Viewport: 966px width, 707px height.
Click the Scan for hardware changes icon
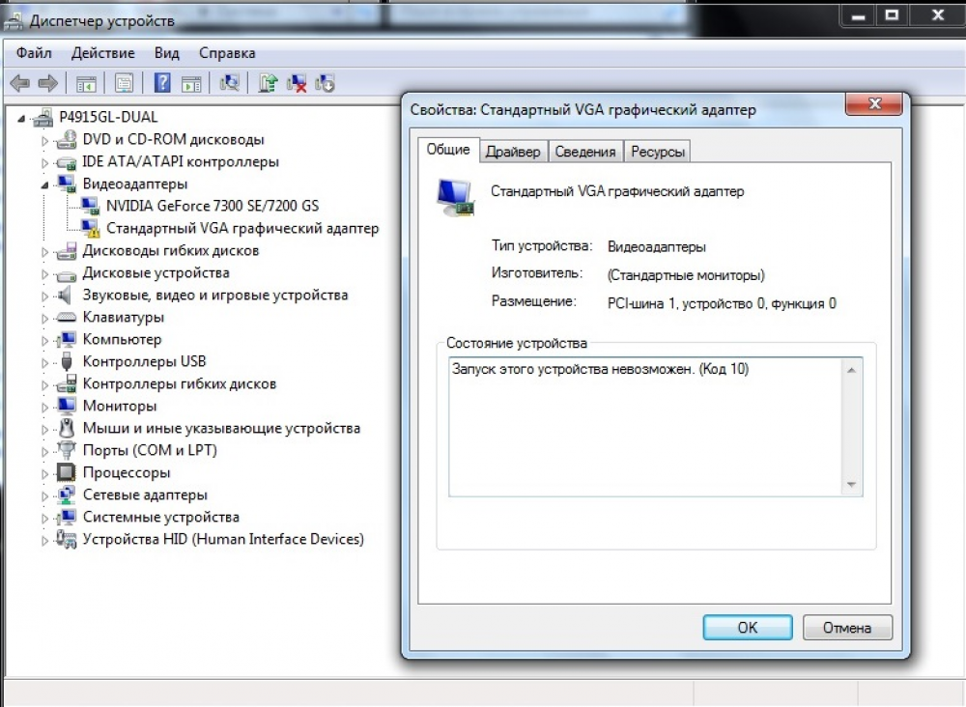pos(229,83)
